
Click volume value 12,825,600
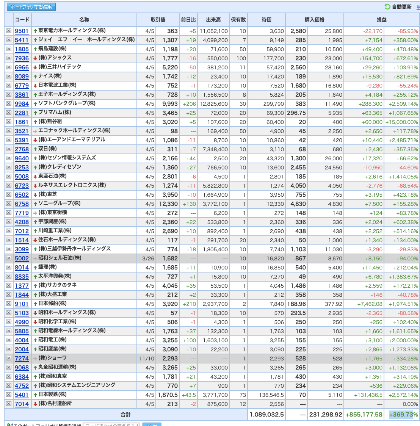(213, 104)
